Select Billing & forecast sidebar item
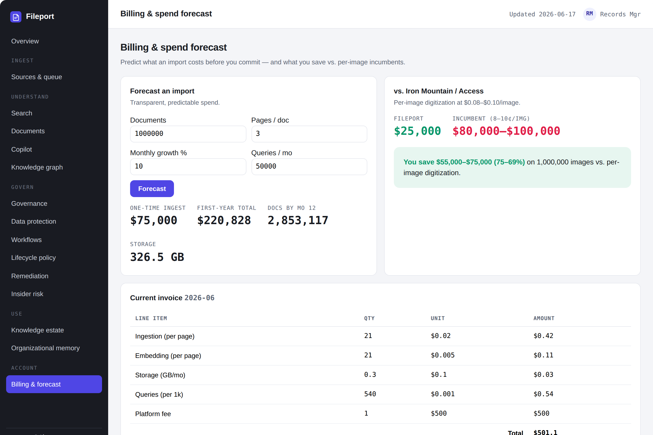Screen dimensions: 653x435 (x=54, y=384)
